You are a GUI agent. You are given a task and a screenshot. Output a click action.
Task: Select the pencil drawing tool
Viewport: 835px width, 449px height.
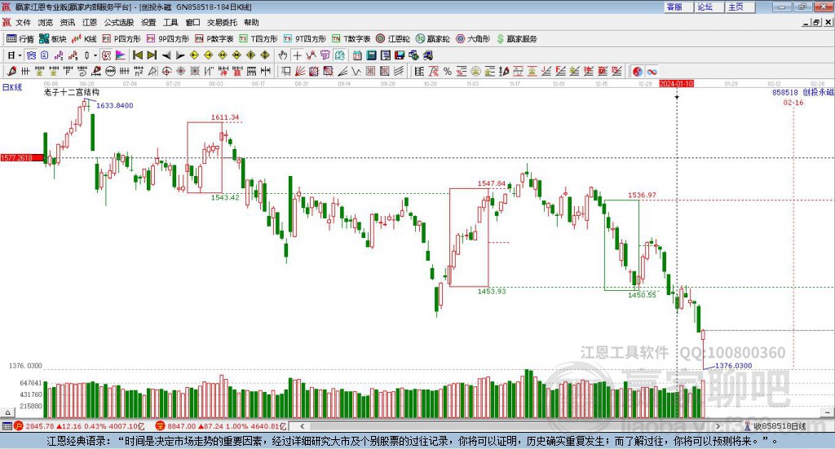11,71
